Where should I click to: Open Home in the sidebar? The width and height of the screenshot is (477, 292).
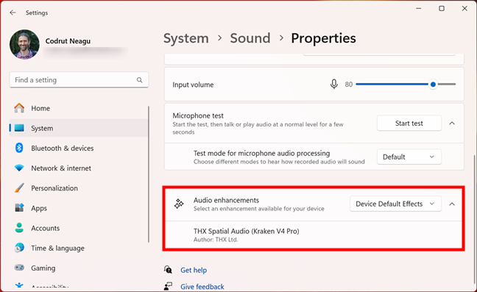(78, 108)
